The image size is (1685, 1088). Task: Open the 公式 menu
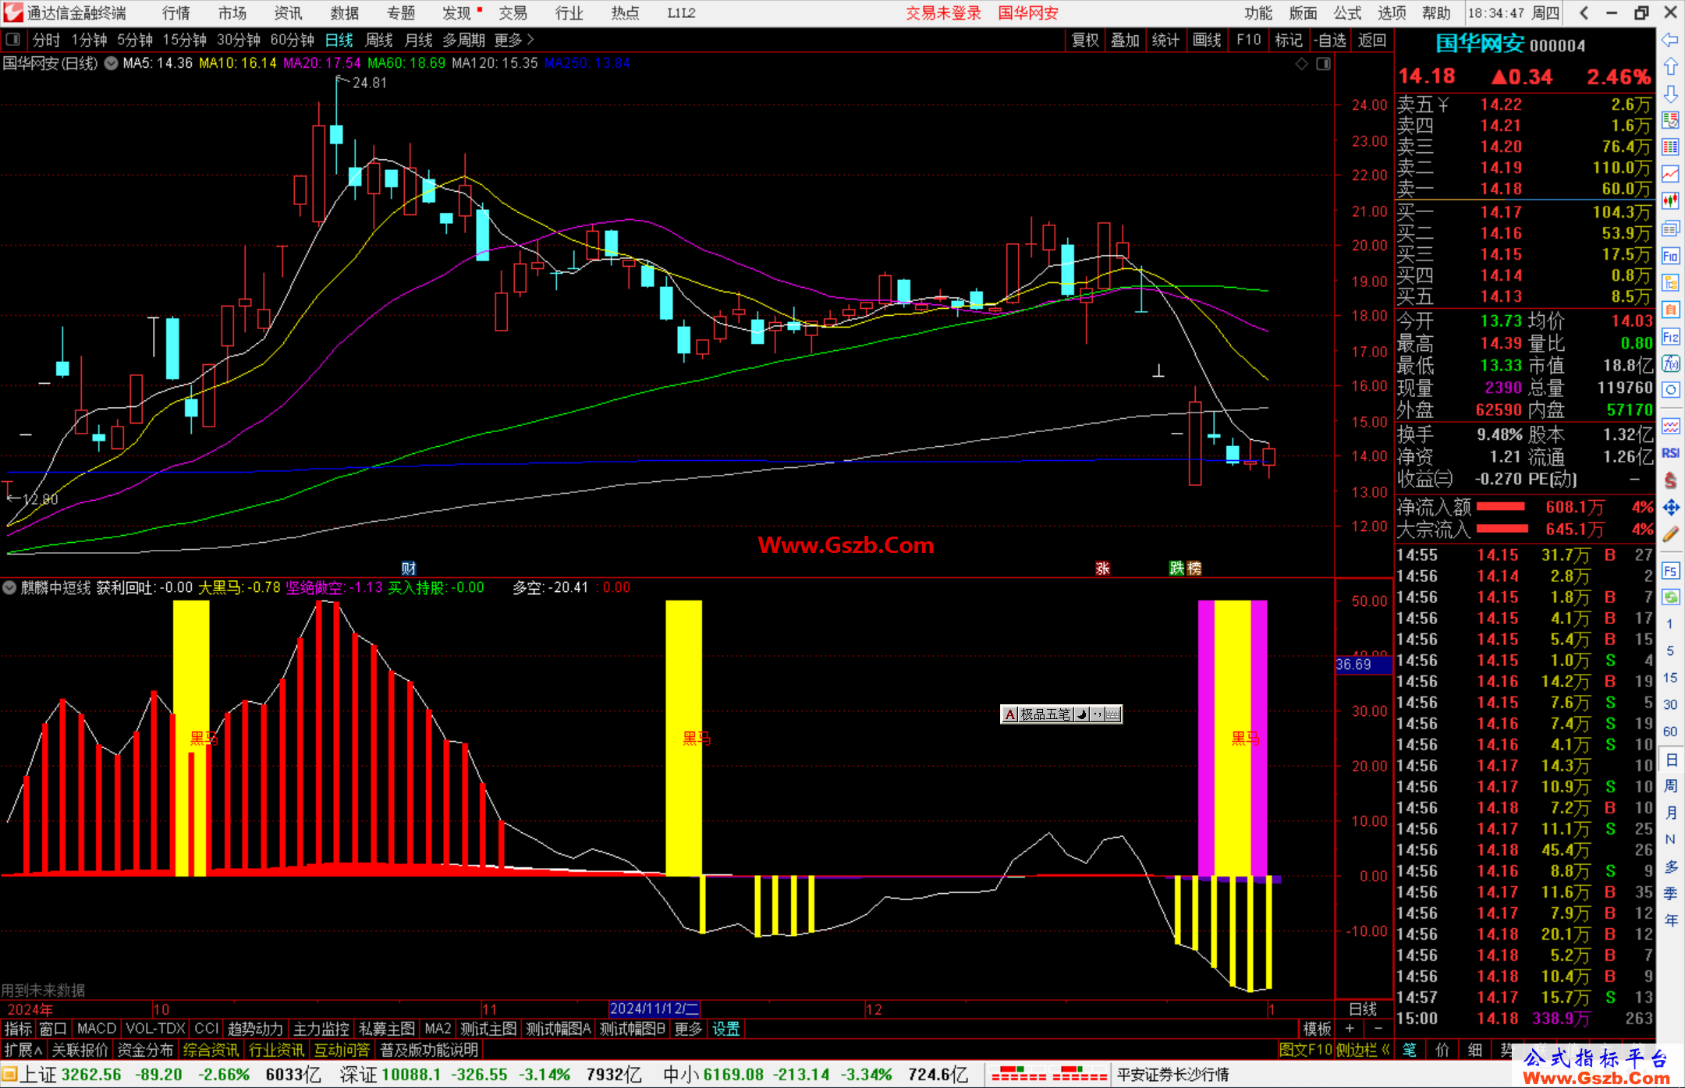[1347, 12]
